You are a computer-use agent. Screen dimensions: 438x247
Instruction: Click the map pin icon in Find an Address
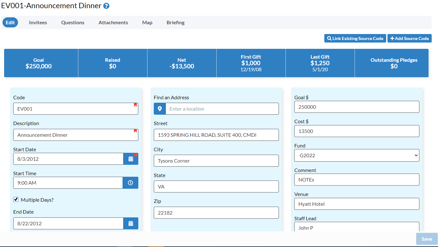[160, 109]
